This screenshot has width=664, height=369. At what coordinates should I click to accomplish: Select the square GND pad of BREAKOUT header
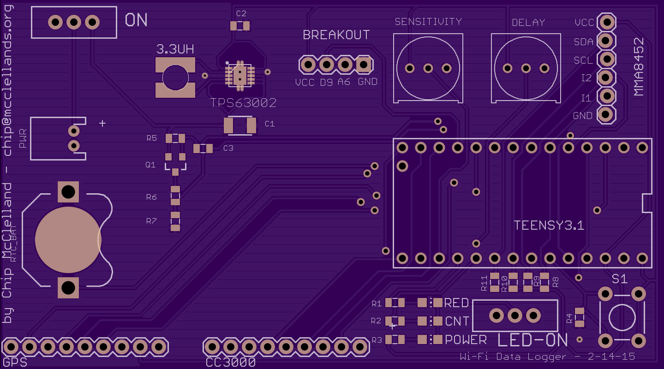pos(364,65)
